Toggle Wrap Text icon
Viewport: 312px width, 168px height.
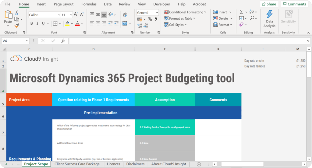point(125,15)
